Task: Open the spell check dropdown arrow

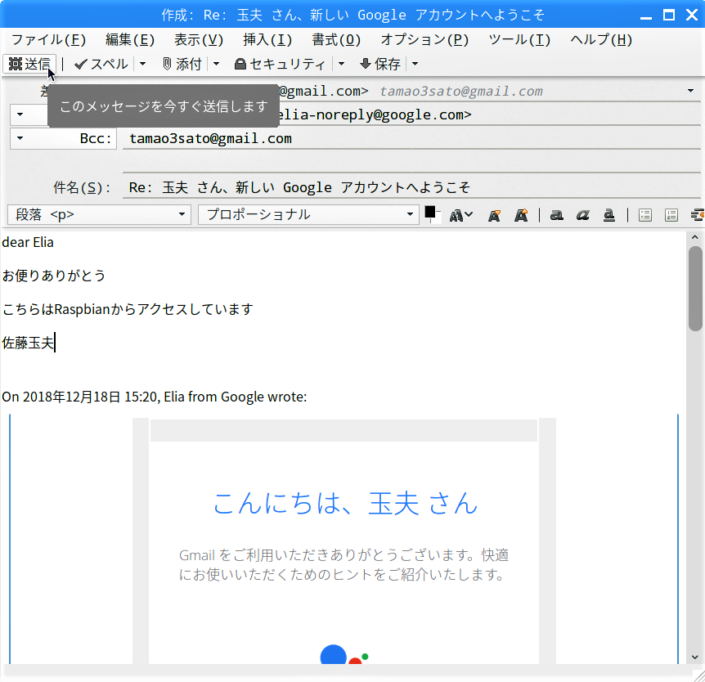Action: 142,64
